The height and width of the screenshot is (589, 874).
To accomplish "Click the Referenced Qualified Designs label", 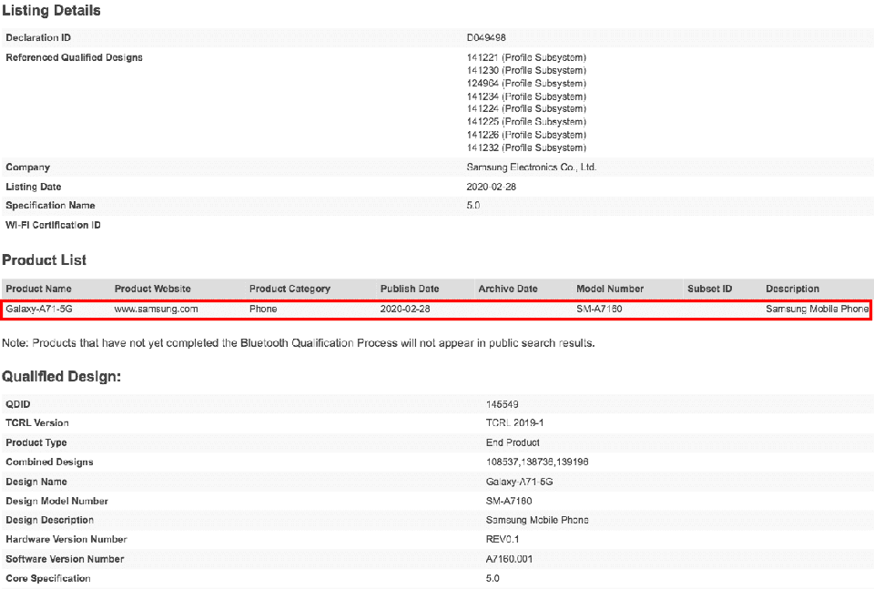I will click(x=74, y=57).
